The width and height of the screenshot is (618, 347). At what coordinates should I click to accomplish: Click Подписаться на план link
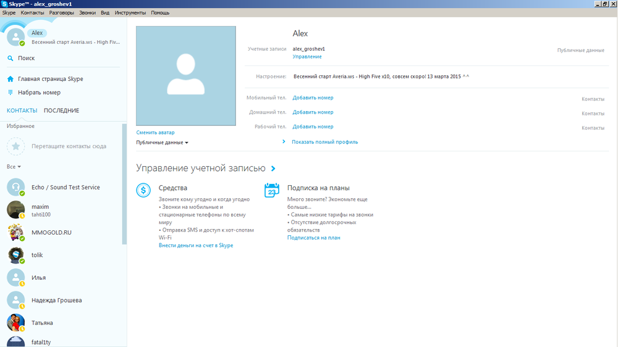pyautogui.click(x=313, y=237)
